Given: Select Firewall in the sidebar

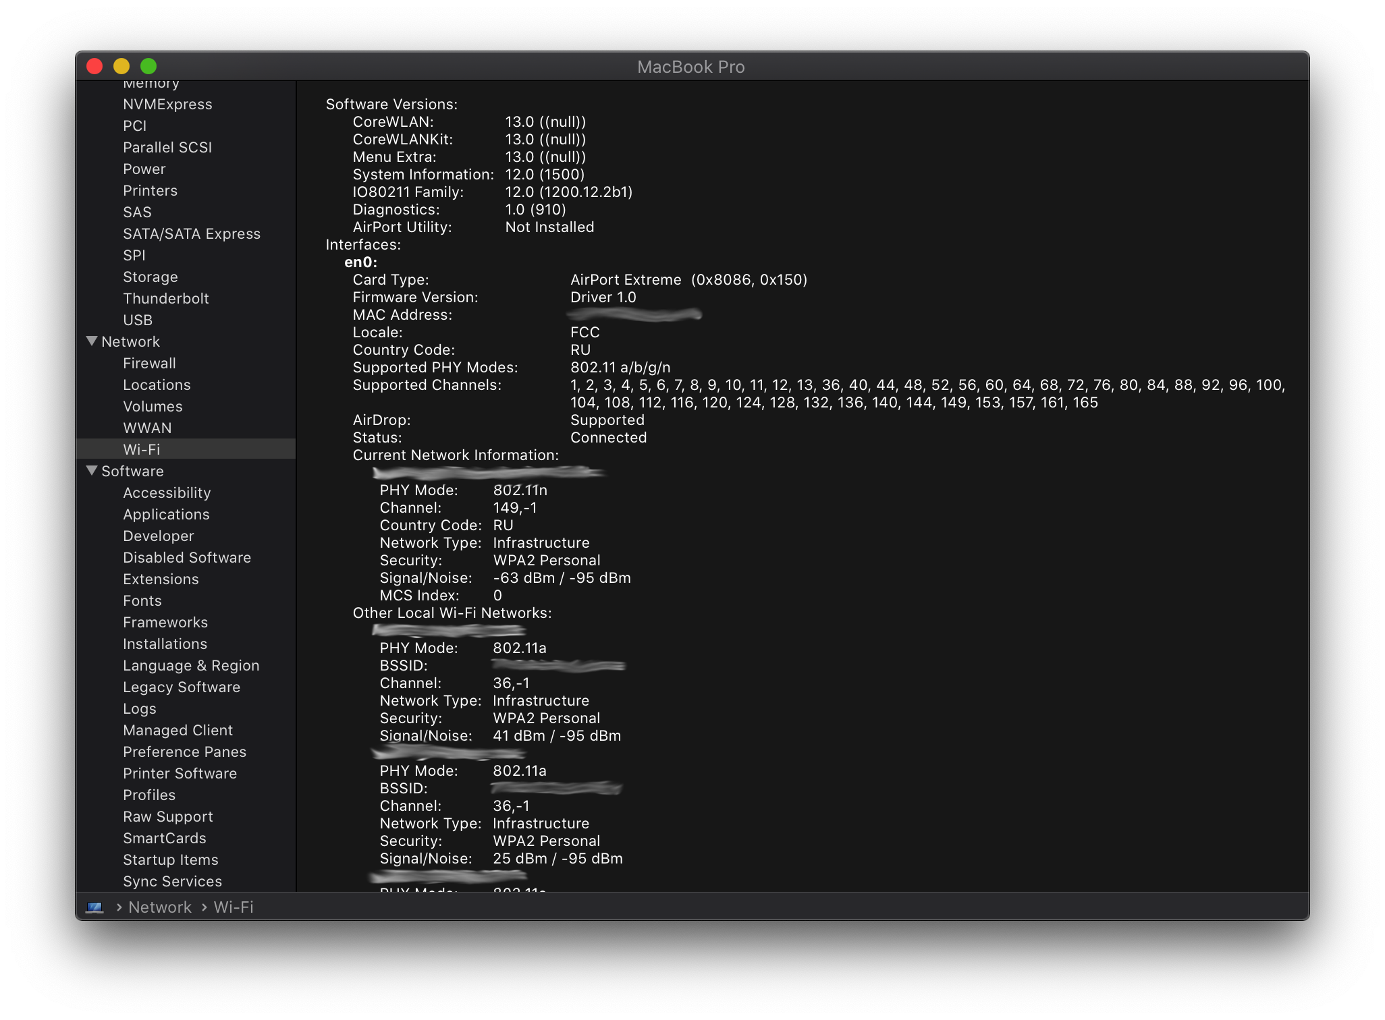Looking at the screenshot, I should pyautogui.click(x=149, y=363).
